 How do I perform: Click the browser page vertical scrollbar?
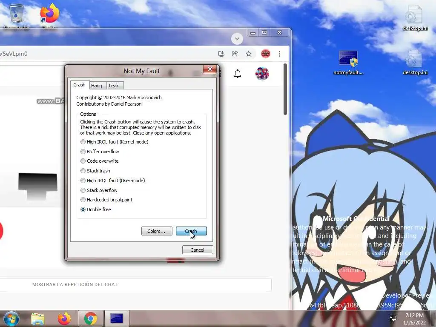coord(285,89)
